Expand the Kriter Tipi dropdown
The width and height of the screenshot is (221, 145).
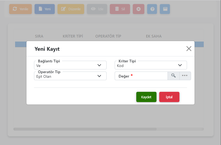[x=151, y=65]
